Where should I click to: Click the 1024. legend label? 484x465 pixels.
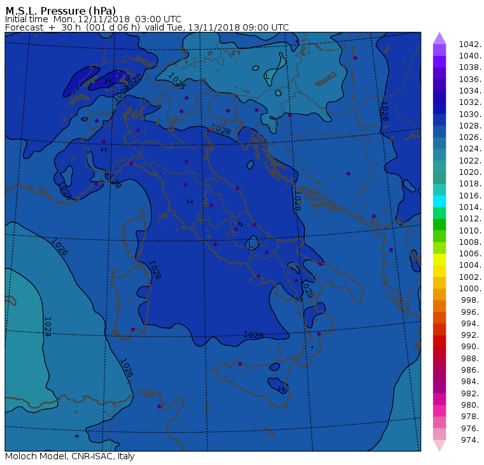tap(470, 149)
